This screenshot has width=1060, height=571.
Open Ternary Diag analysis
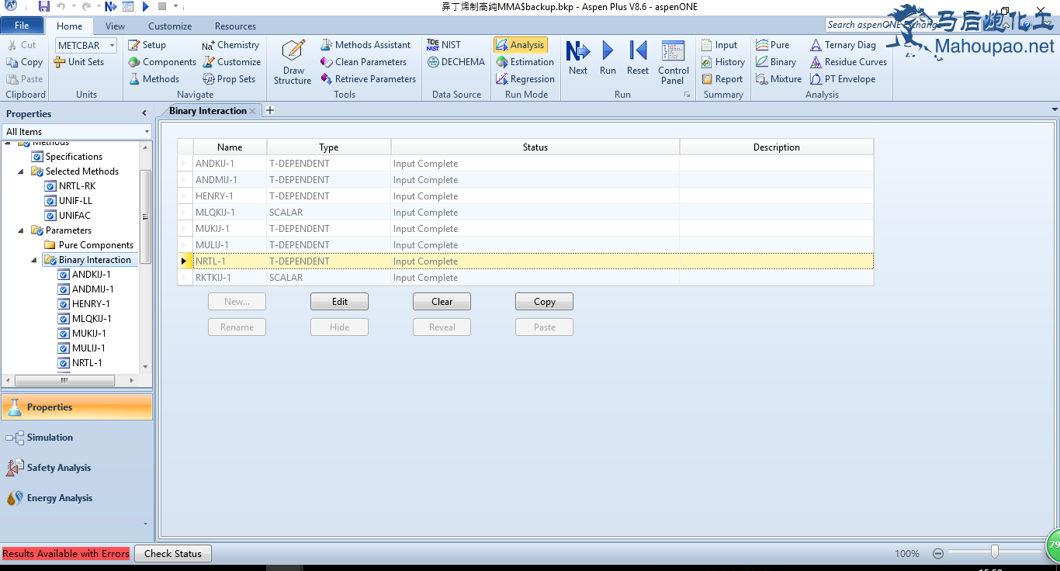coord(843,45)
